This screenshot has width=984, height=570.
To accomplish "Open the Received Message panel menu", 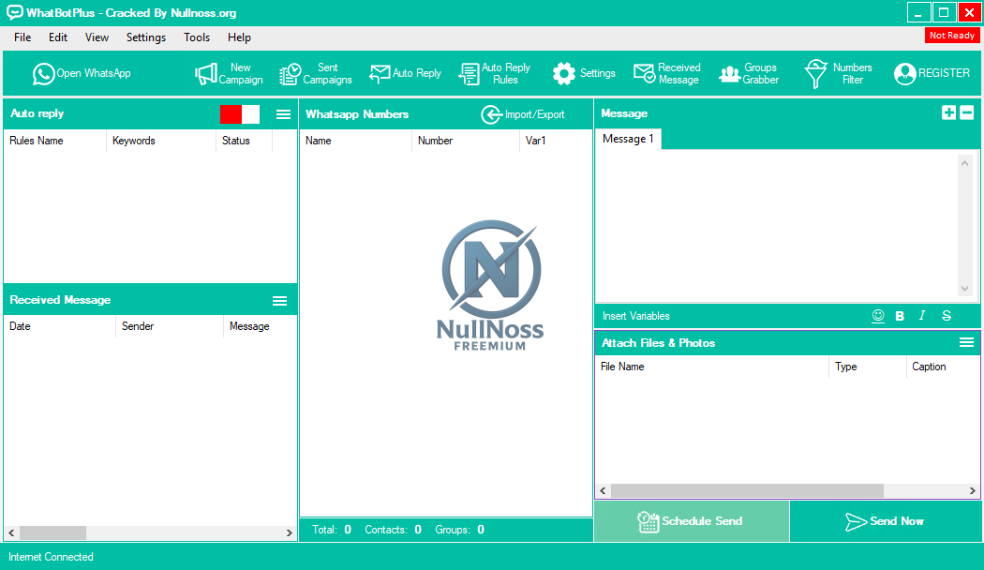I will click(x=279, y=300).
